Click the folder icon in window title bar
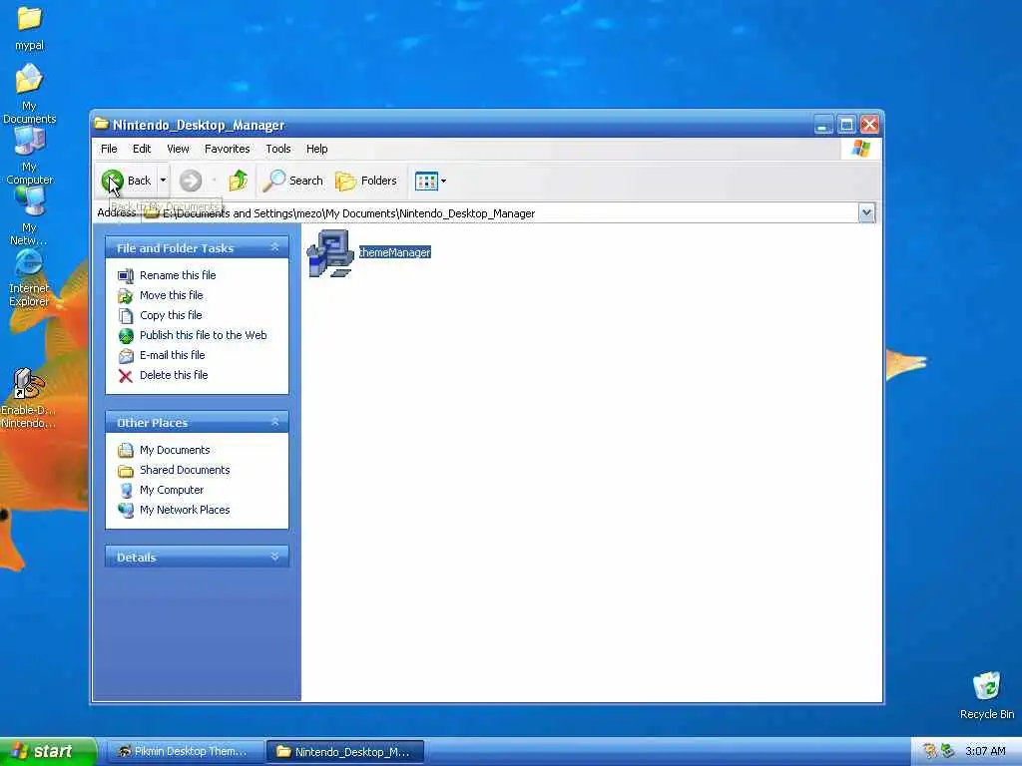The width and height of the screenshot is (1022, 766). pos(101,123)
